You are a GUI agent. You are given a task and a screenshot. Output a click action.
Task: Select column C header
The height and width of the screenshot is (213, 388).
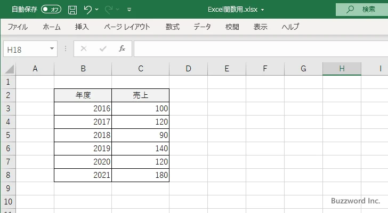141,69
